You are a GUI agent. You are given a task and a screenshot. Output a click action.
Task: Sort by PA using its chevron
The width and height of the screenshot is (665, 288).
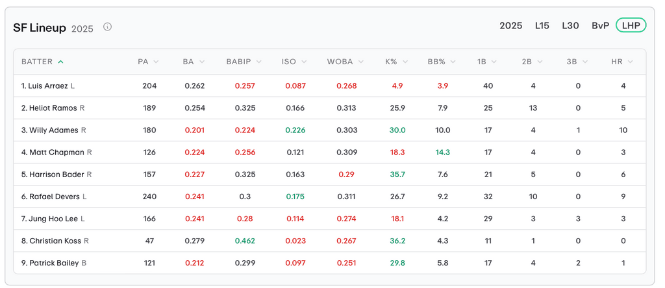coord(156,62)
